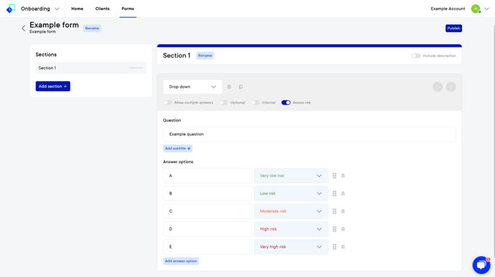Go to the Home tab
Image resolution: width=495 pixels, height=277 pixels.
(77, 9)
